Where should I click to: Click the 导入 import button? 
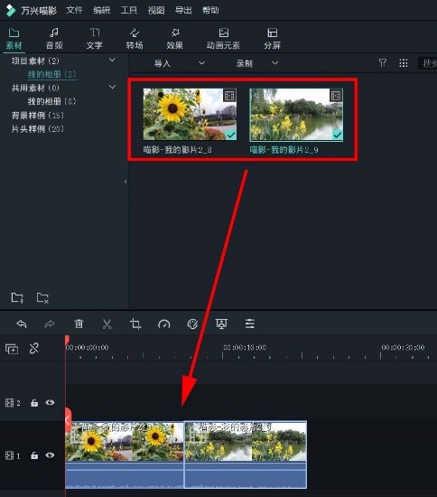[163, 63]
